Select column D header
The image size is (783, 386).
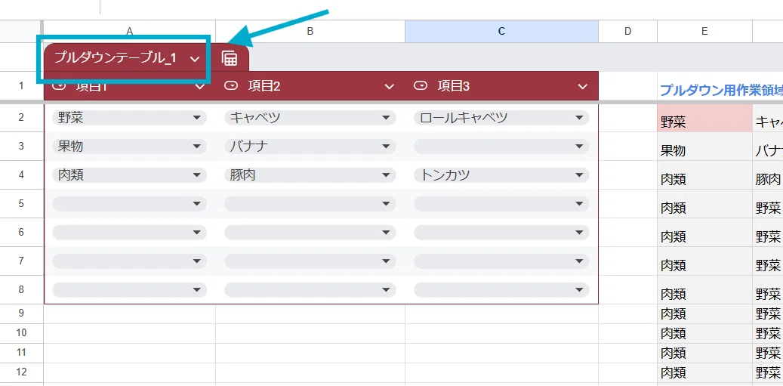coord(627,32)
